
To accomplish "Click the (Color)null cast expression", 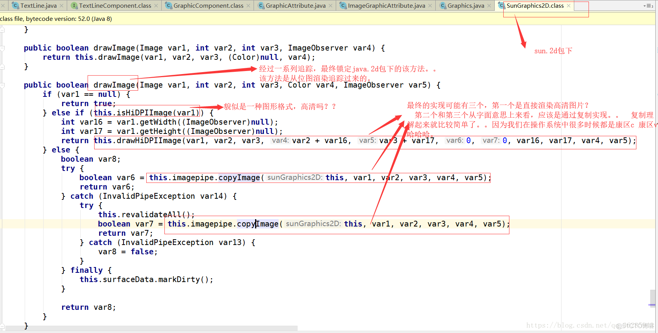I will [253, 57].
